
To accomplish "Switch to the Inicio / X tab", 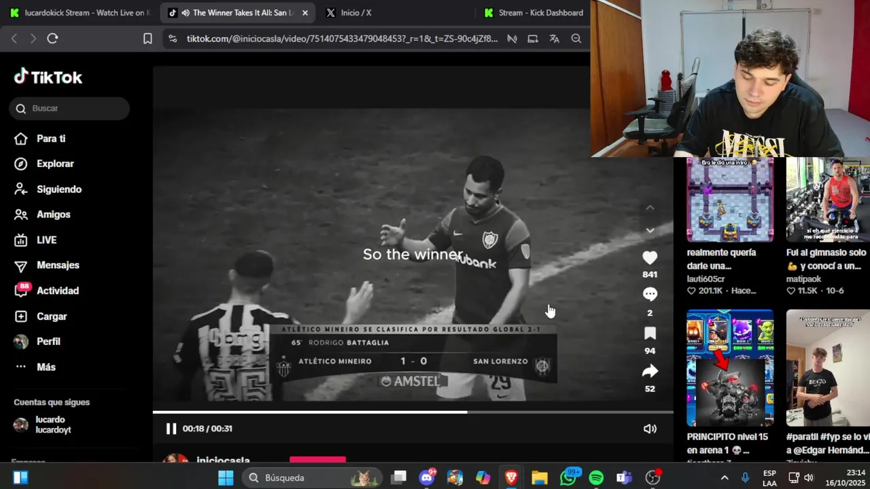I will coord(356,12).
